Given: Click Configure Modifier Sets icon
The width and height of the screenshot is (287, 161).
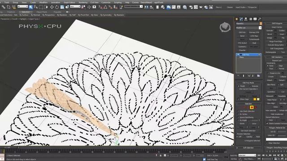Looking at the screenshot, I should (258, 76).
